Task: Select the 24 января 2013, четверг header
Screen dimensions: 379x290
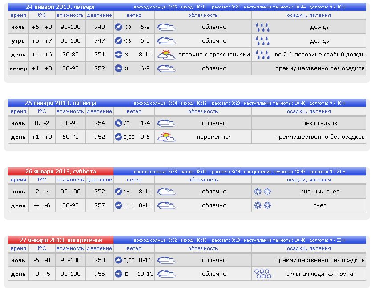Action: 60,7
